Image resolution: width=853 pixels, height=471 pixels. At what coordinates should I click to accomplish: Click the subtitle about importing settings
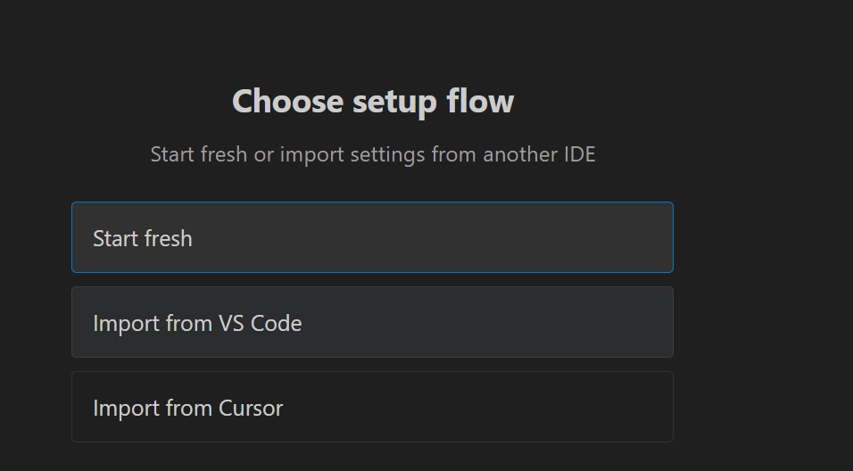pyautogui.click(x=373, y=154)
